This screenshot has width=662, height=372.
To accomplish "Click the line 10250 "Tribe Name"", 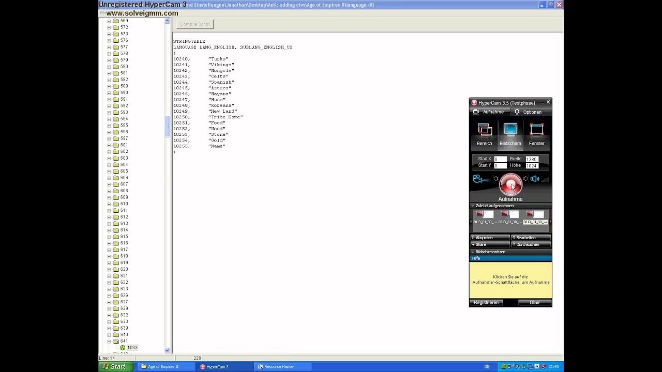I will [x=208, y=117].
